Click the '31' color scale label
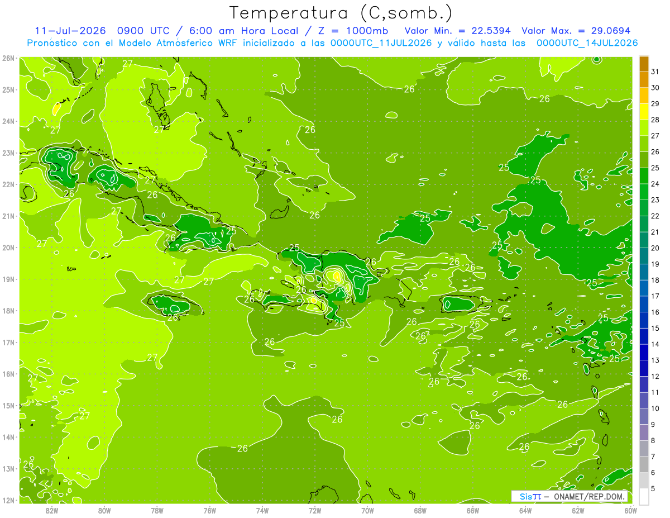 tap(655, 72)
